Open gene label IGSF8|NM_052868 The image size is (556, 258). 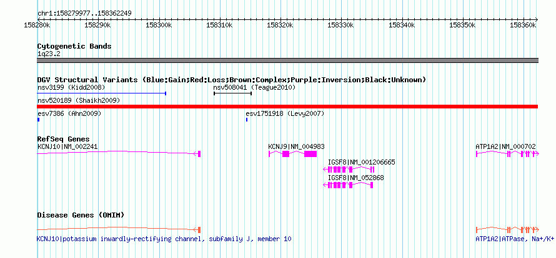coord(355,178)
